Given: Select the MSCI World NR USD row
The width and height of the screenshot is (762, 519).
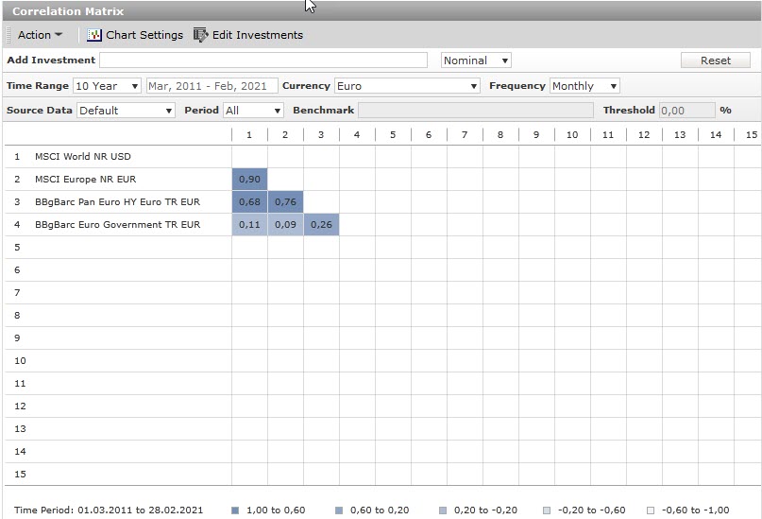Looking at the screenshot, I should tap(83, 157).
